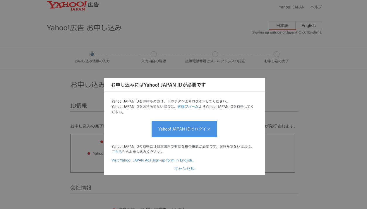Click the 携帯電話番号とメールアドレスの認証 step circle
The image size is (367, 209).
pyautogui.click(x=215, y=54)
